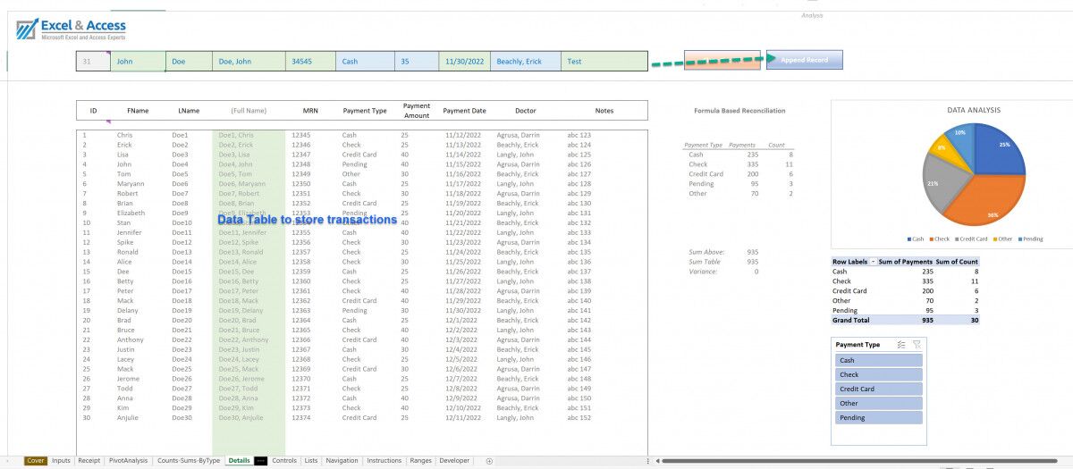Select the John first name input cell
The image size is (1073, 469).
pos(137,62)
